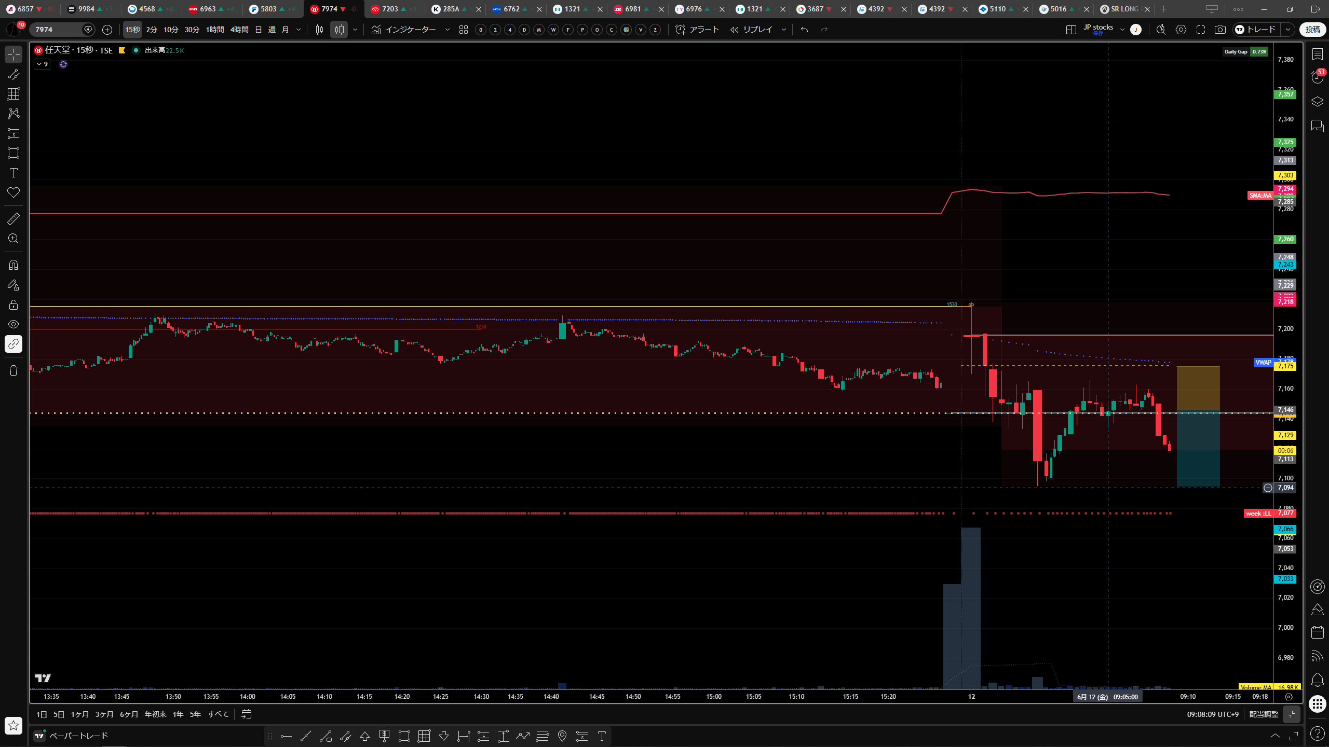Collapse the indicator legend showing 9
The height and width of the screenshot is (747, 1329).
42,64
